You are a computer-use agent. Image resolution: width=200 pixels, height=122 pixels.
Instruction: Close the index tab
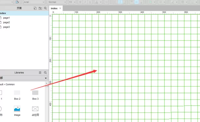60,8
